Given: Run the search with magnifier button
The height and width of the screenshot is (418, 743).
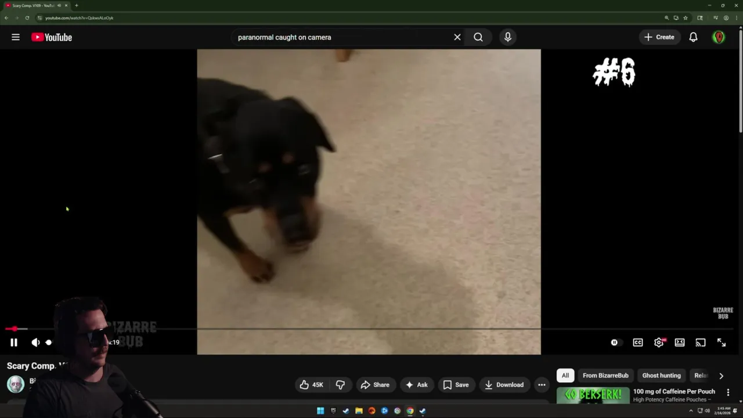Looking at the screenshot, I should 478,37.
